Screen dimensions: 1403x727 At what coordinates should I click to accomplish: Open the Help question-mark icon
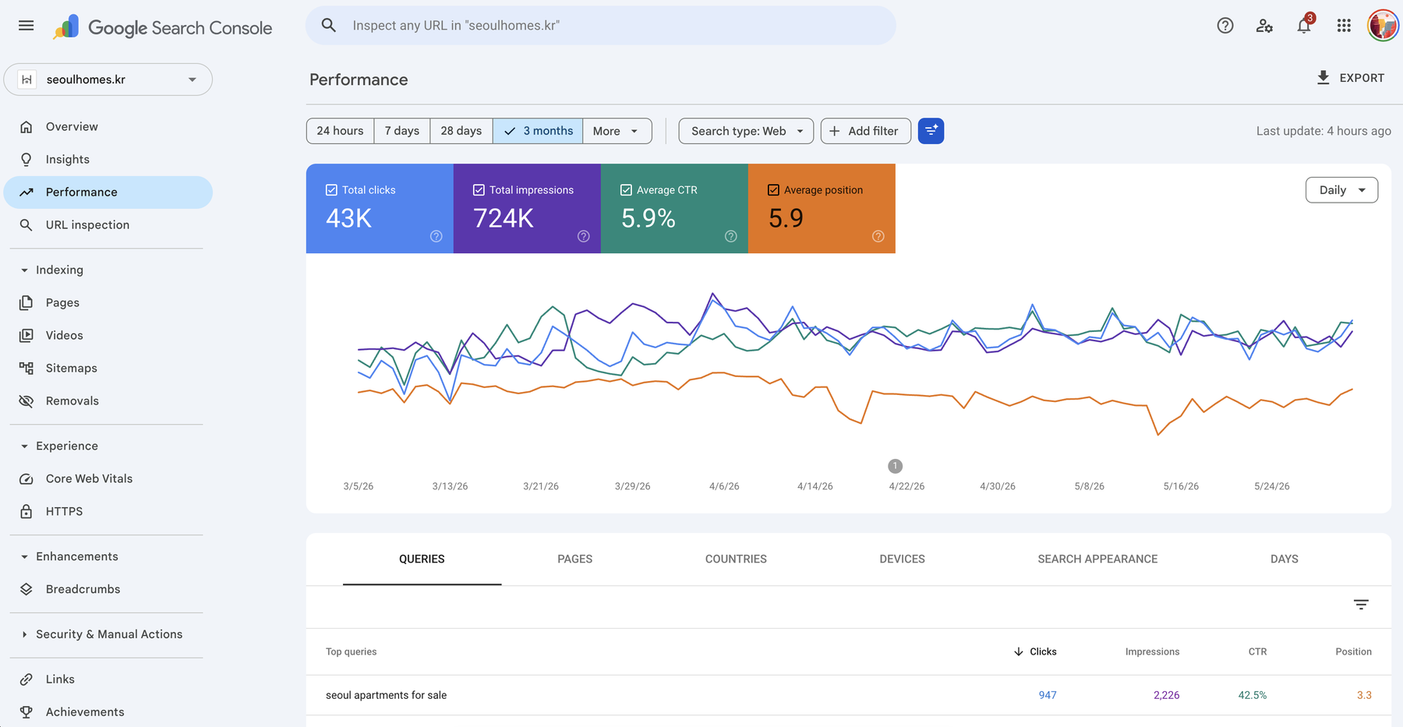click(1225, 26)
